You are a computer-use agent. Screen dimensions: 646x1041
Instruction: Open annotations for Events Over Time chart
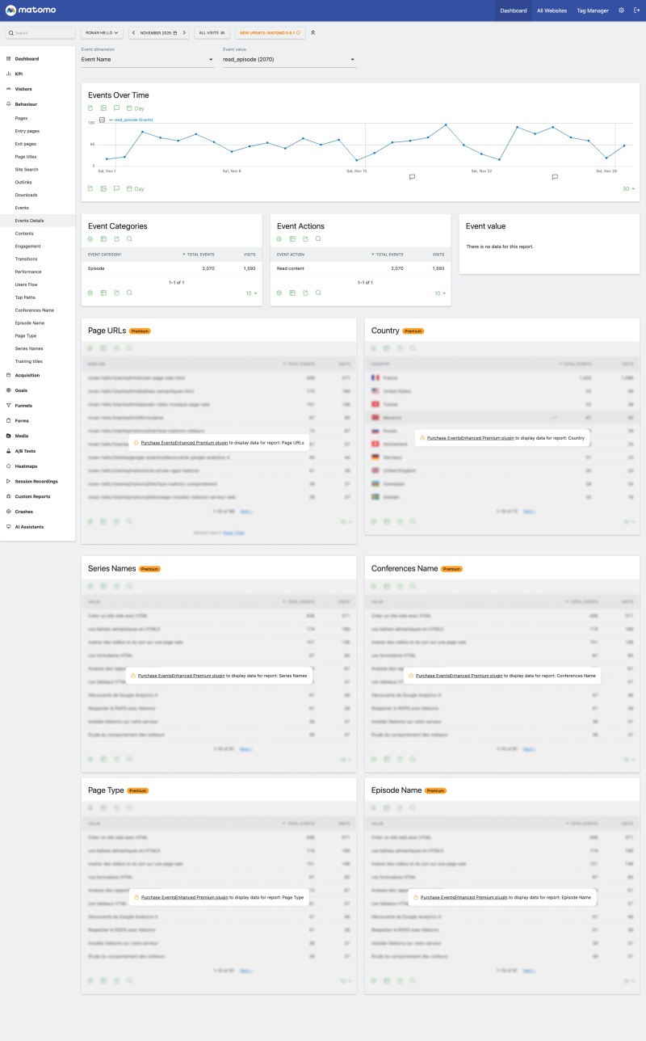(116, 107)
